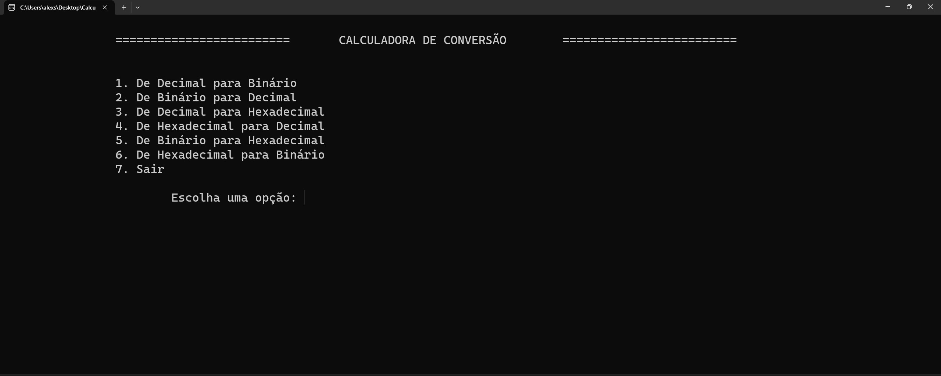Expand the terminal profiles list

pyautogui.click(x=138, y=7)
